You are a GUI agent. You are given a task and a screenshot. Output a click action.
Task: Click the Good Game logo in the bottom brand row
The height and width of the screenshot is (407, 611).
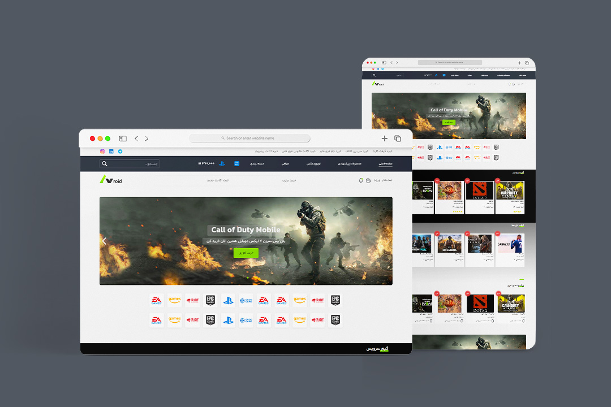click(x=246, y=320)
